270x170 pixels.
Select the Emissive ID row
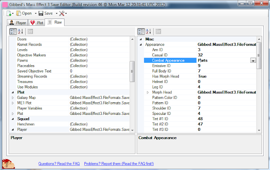click(200, 66)
